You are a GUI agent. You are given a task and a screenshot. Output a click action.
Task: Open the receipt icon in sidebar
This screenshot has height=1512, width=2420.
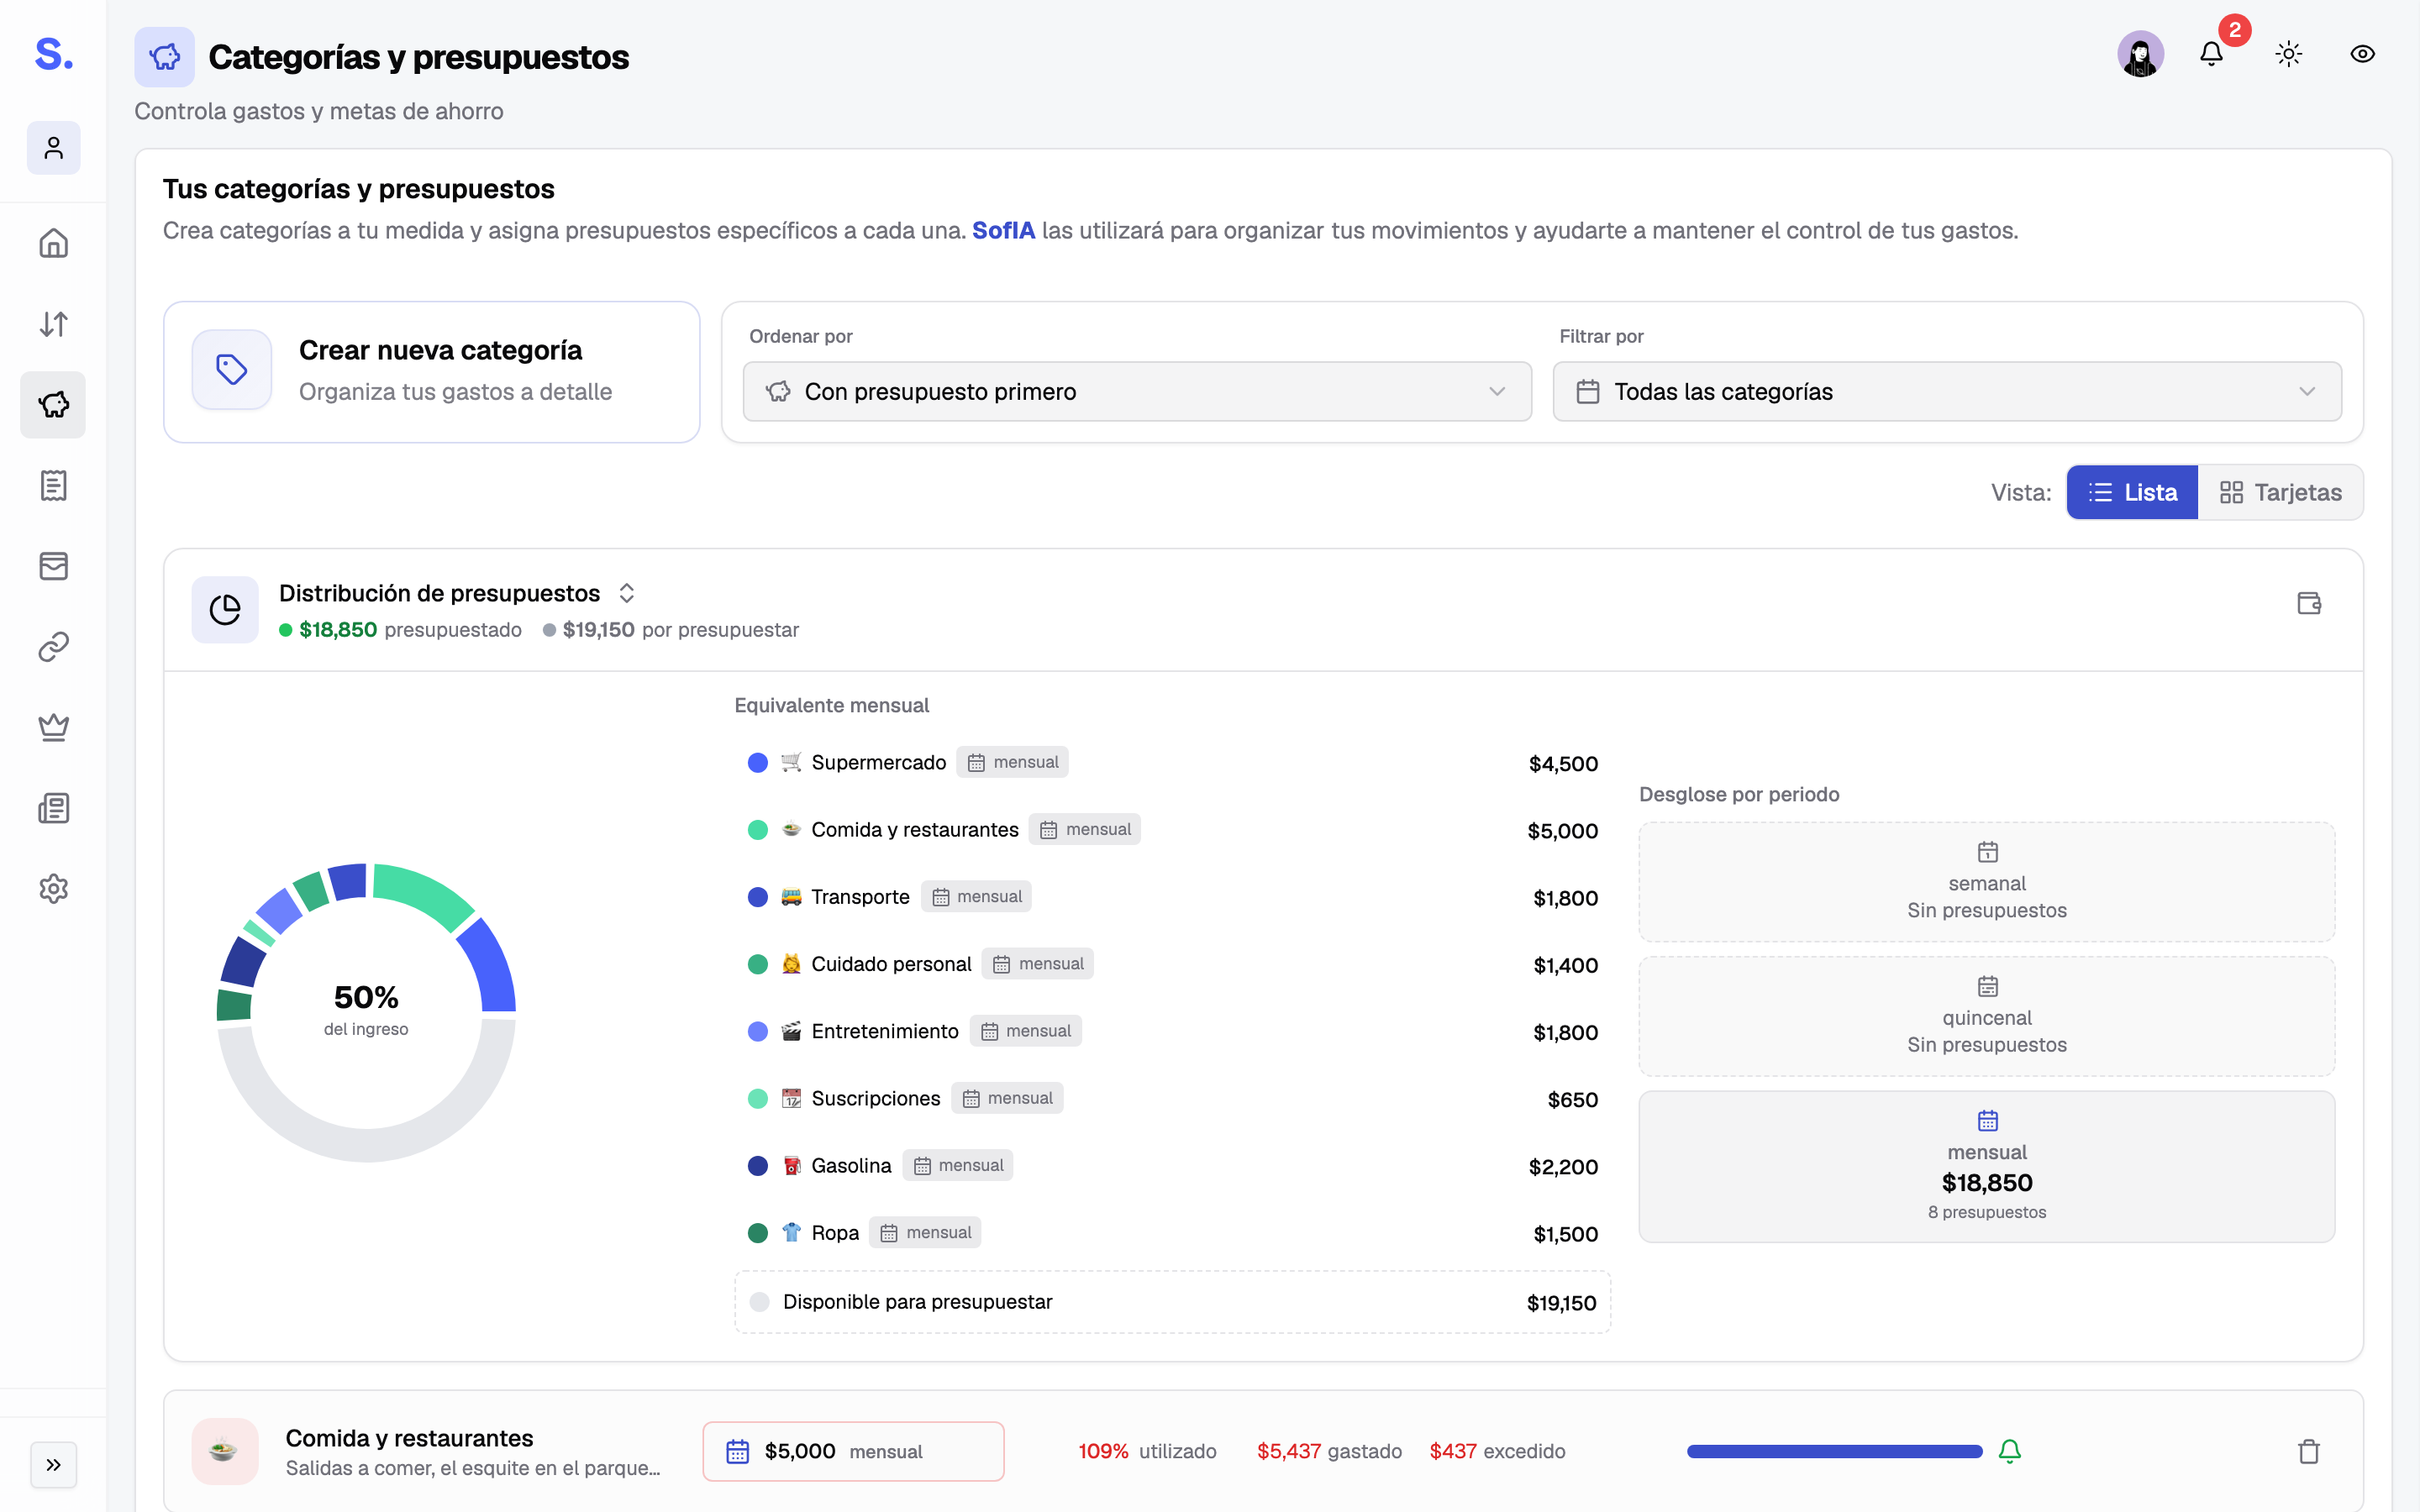click(x=54, y=485)
